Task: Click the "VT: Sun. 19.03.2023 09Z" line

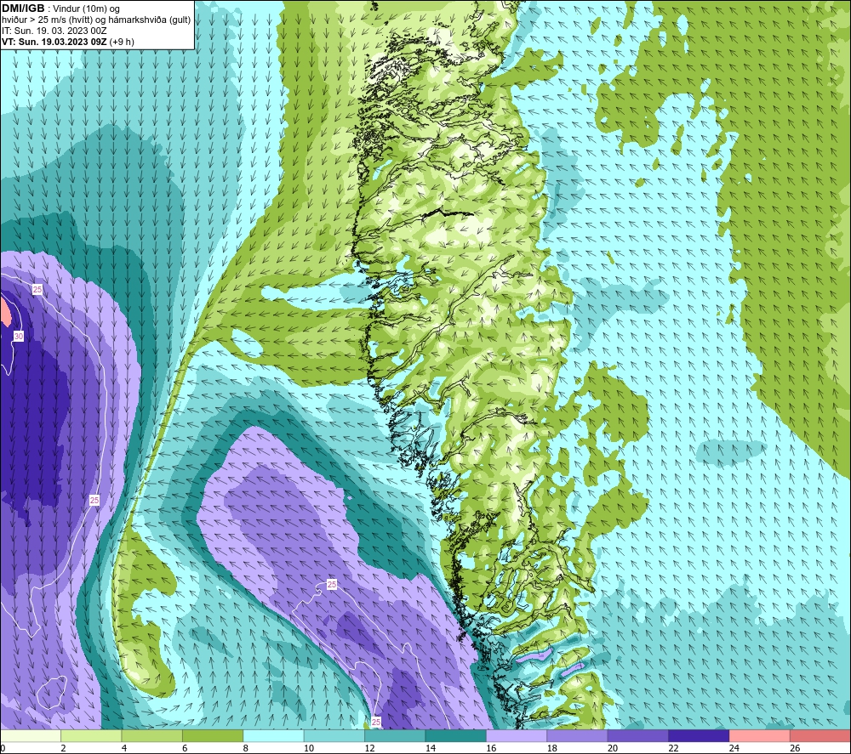Action: 54,42
